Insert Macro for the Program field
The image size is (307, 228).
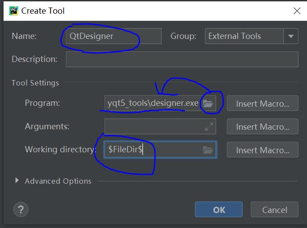pyautogui.click(x=262, y=104)
